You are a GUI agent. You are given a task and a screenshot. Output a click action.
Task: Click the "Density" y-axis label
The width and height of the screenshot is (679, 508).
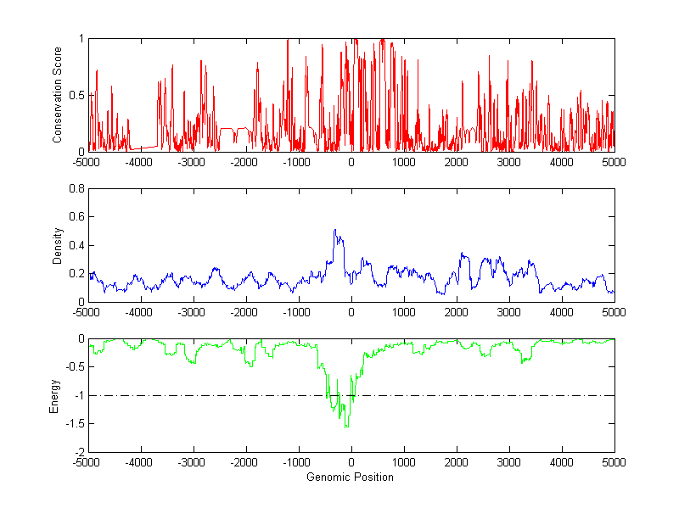58,245
